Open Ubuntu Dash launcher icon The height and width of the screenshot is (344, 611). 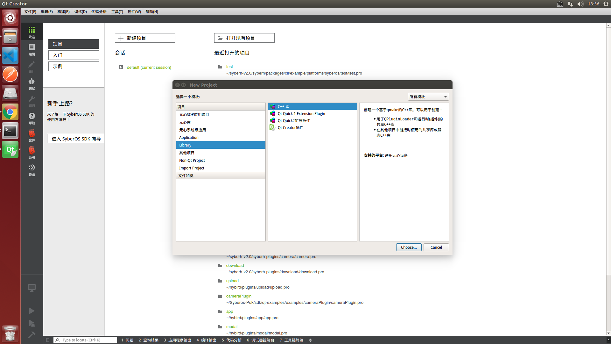[10, 18]
